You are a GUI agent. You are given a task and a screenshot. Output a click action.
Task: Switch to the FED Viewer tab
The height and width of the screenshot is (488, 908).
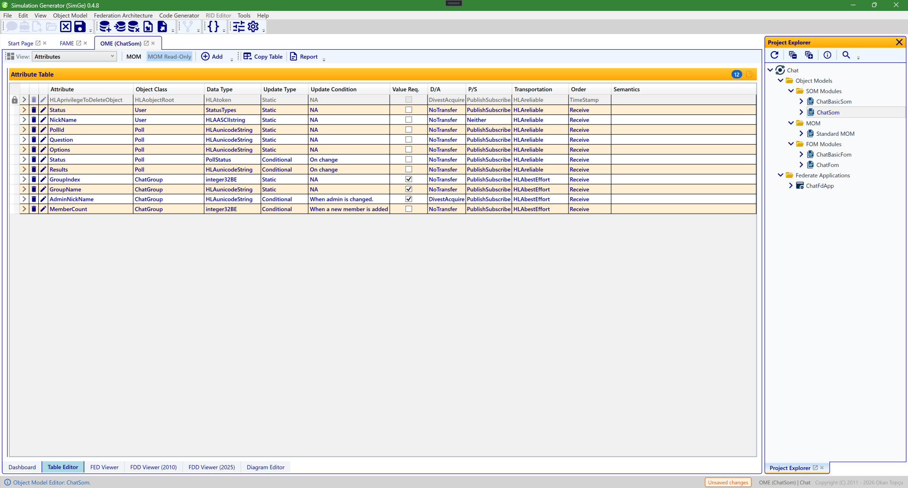click(104, 467)
